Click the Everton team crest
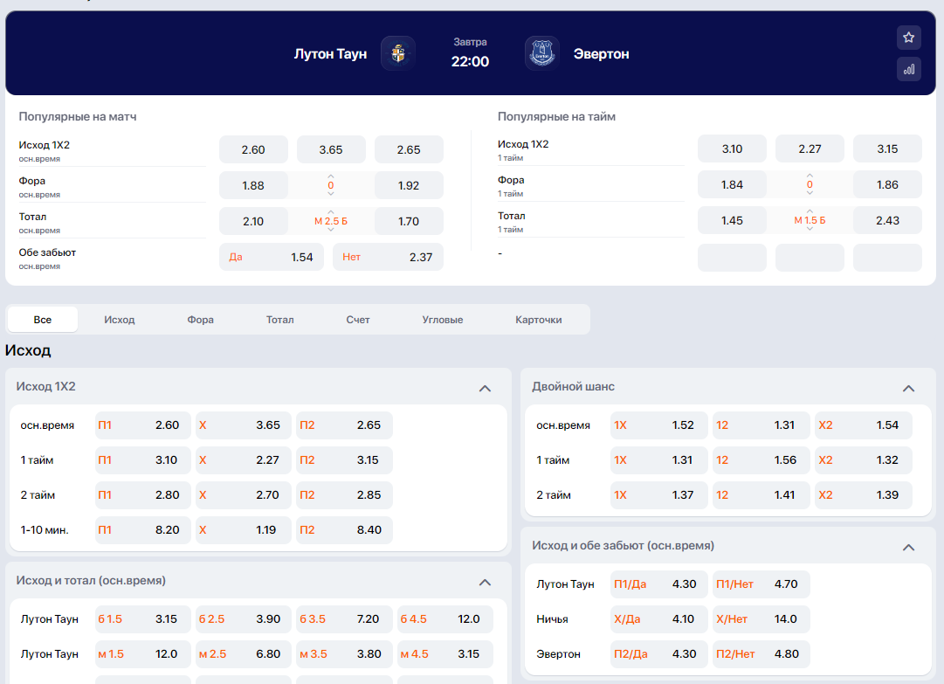Screen dimensions: 944x684 (541, 53)
